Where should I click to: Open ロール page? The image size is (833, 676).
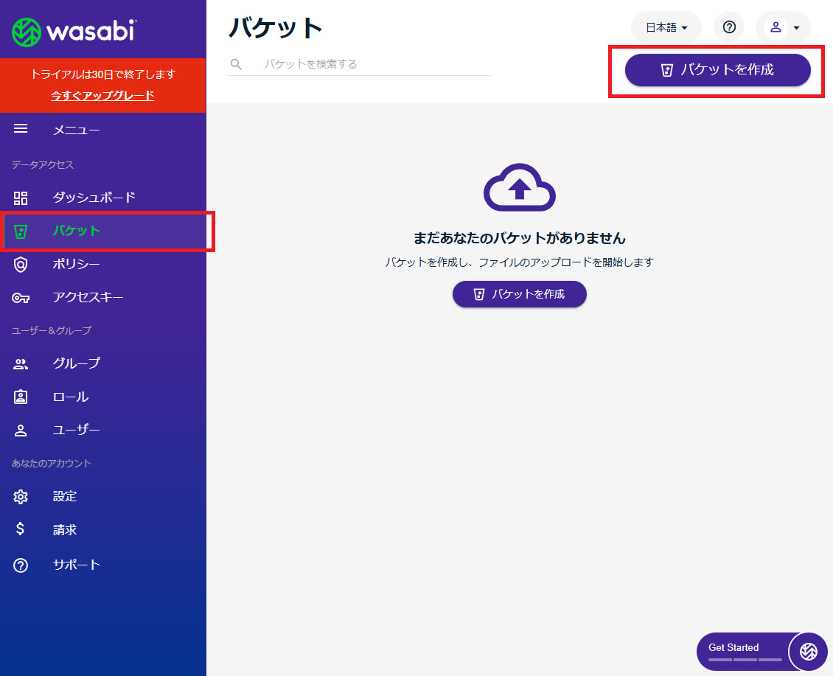(x=103, y=397)
